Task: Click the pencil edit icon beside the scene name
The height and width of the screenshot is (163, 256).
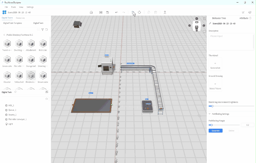Action: click(210, 23)
